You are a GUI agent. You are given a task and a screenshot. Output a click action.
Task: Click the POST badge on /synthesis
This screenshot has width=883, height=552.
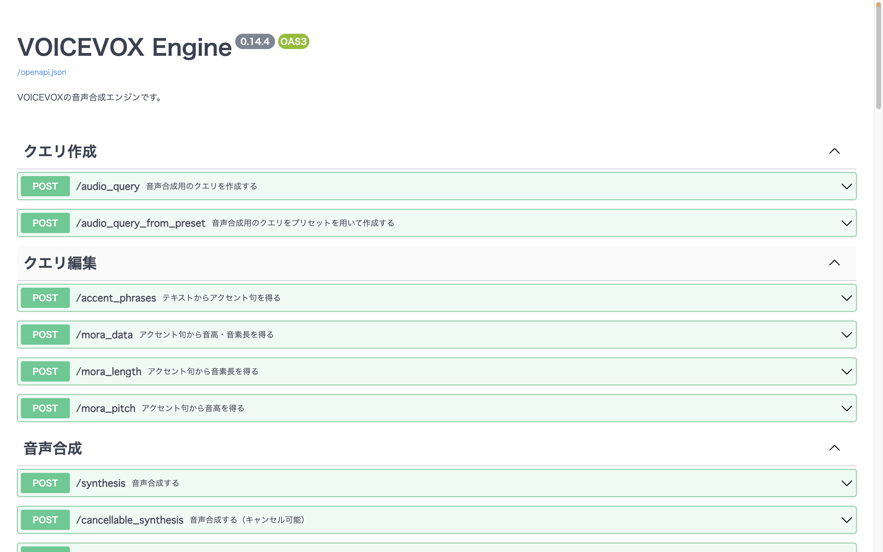45,483
